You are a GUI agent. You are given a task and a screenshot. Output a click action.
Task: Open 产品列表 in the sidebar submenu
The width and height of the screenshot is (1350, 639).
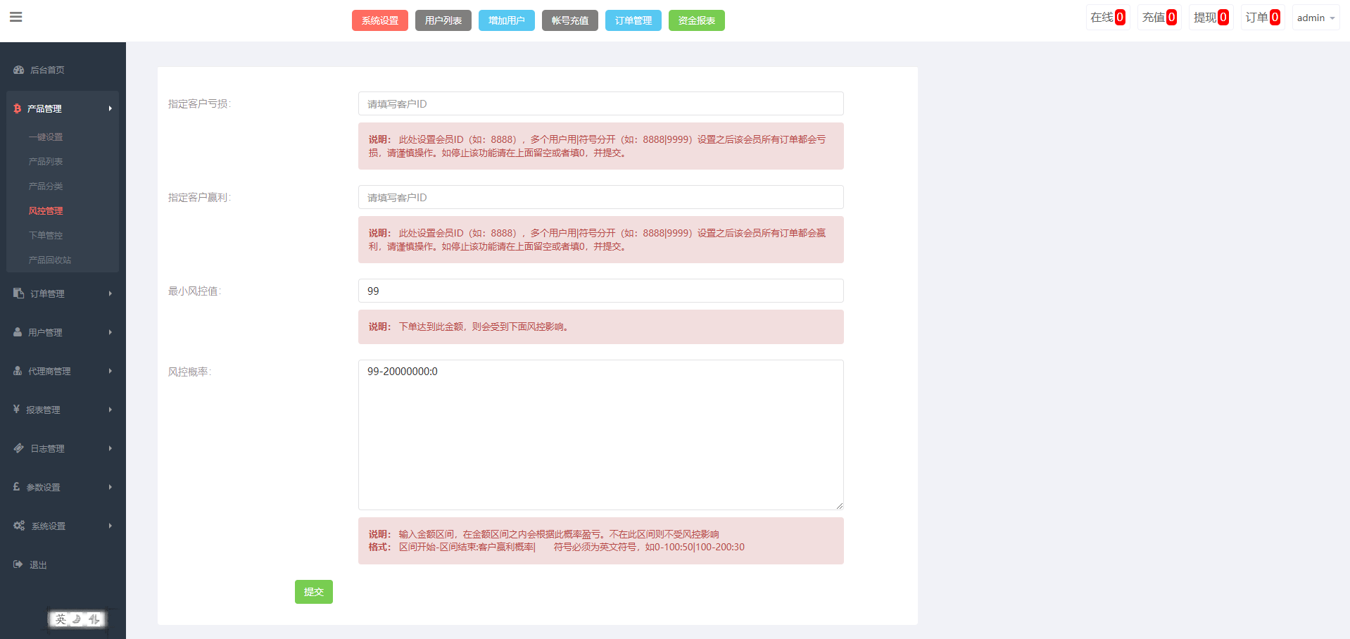point(46,162)
